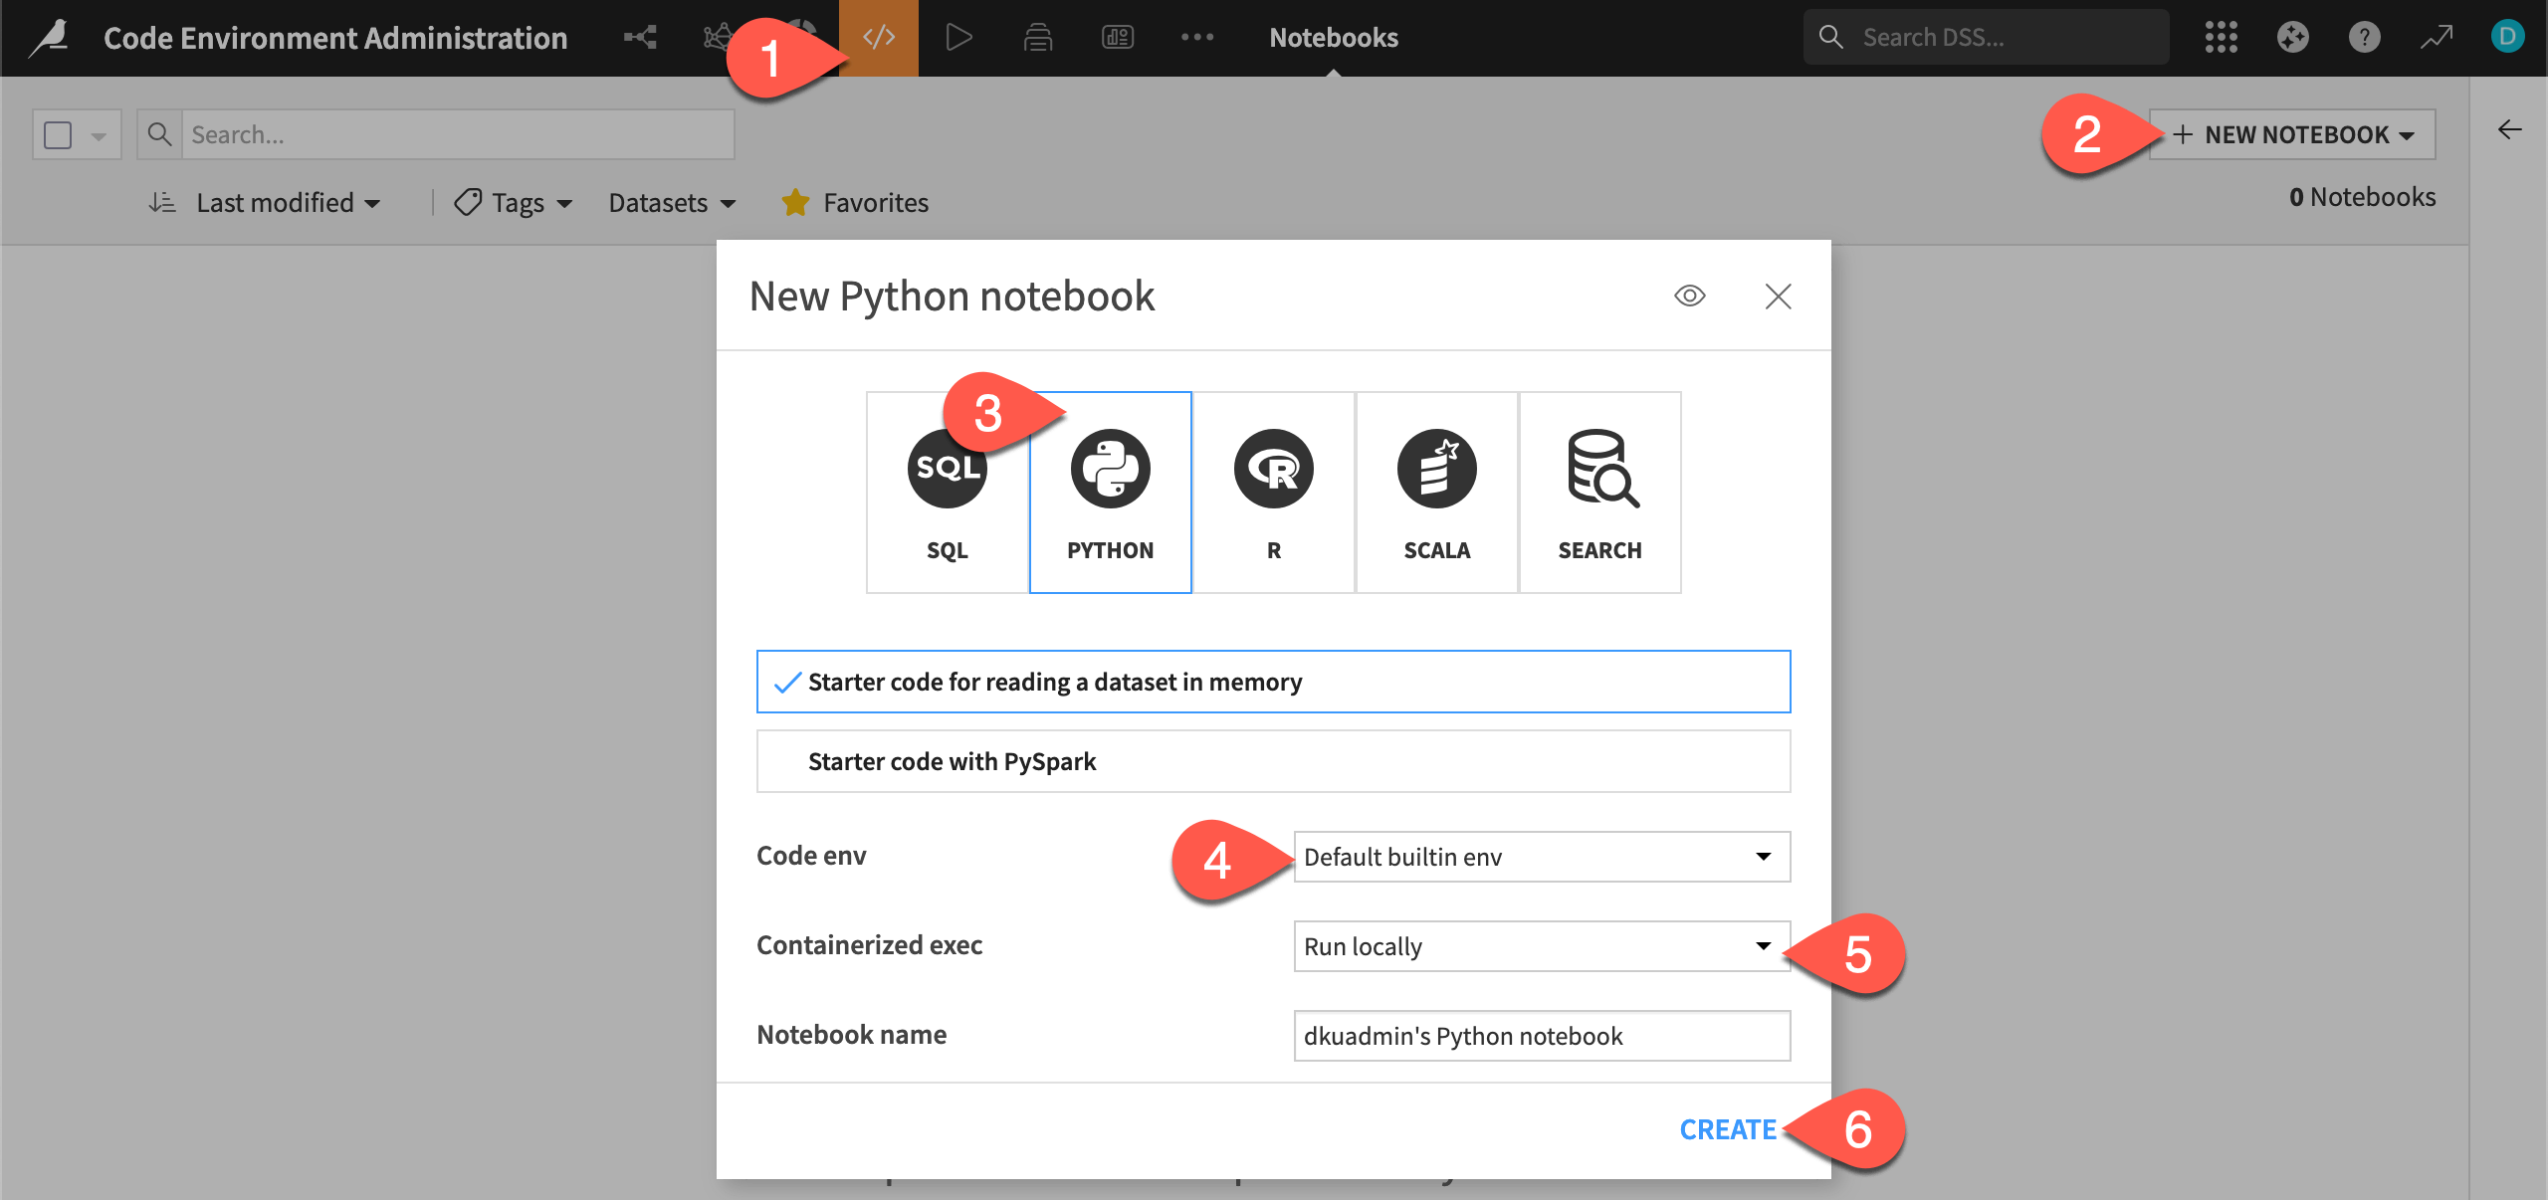Open the help question mark icon
This screenshot has width=2548, height=1200.
(x=2364, y=38)
